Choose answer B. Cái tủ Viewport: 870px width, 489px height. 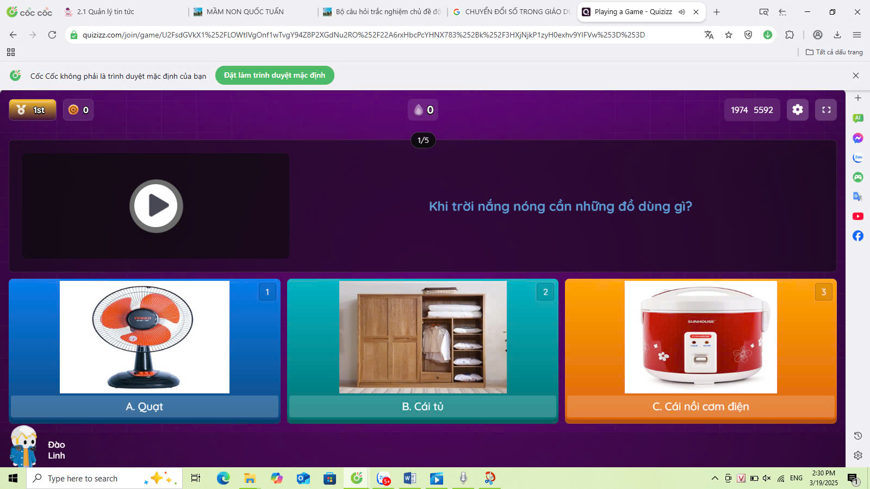(422, 406)
